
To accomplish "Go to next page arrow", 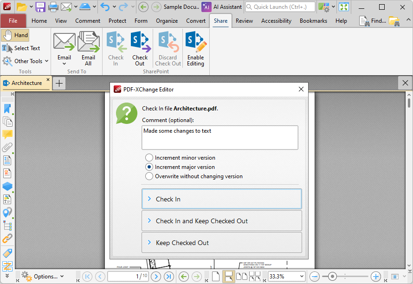I will [x=156, y=277].
